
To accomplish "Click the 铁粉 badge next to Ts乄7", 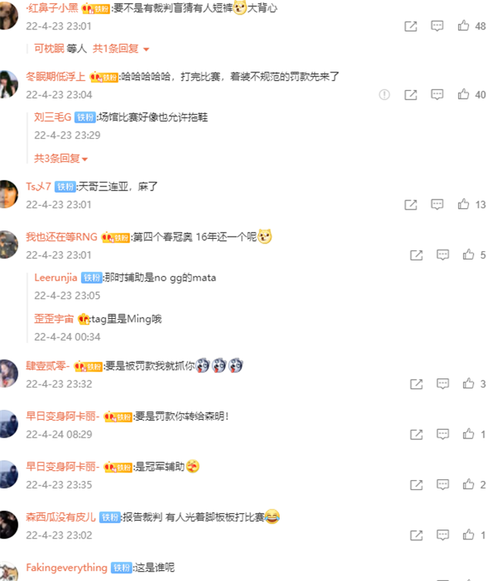I will [x=65, y=186].
